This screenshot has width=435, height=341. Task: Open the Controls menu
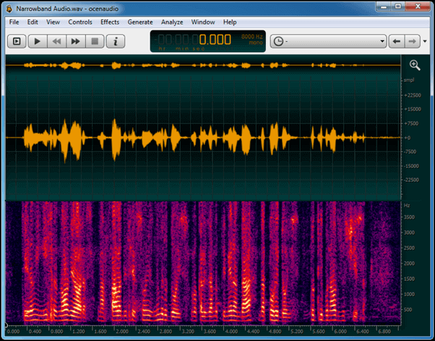[x=80, y=22]
